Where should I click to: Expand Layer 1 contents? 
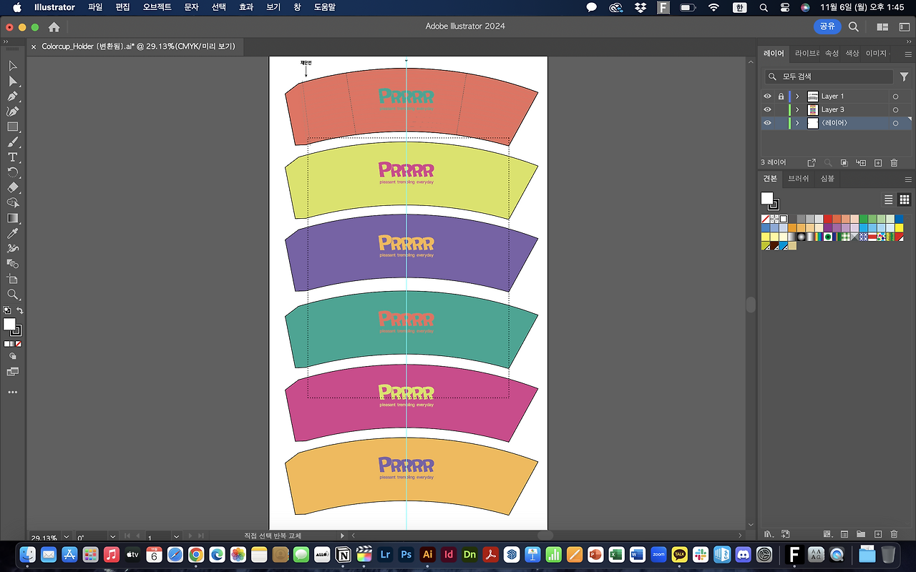[x=797, y=97]
